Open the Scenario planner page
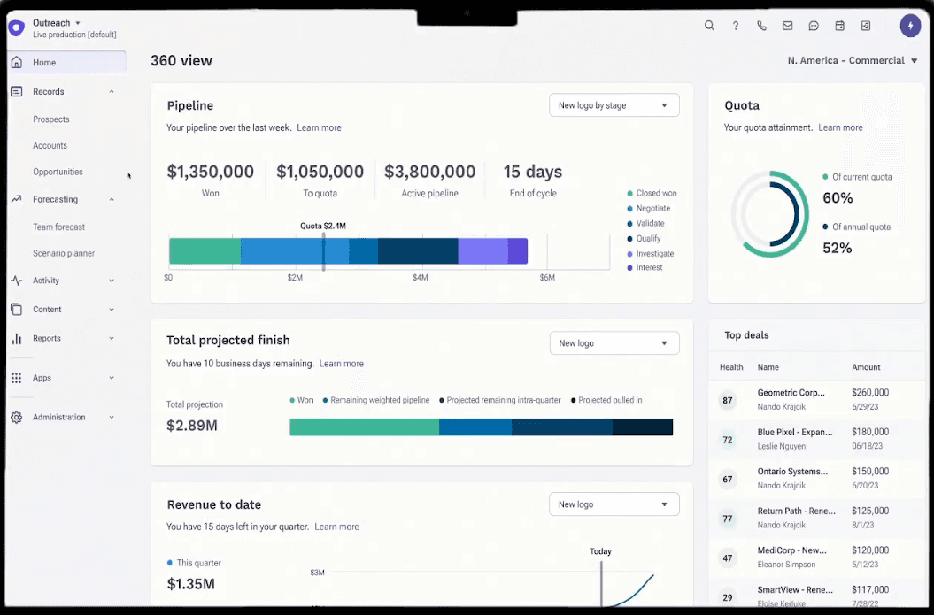934x615 pixels. (x=66, y=253)
